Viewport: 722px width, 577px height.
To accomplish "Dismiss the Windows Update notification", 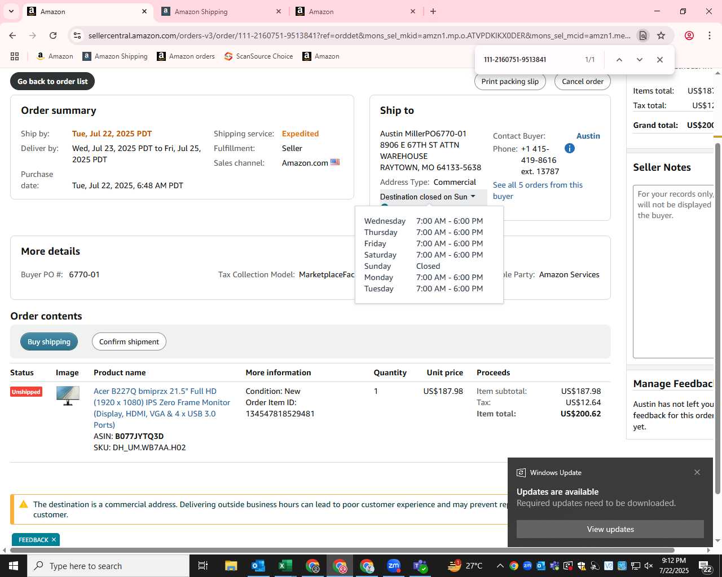I will (697, 472).
